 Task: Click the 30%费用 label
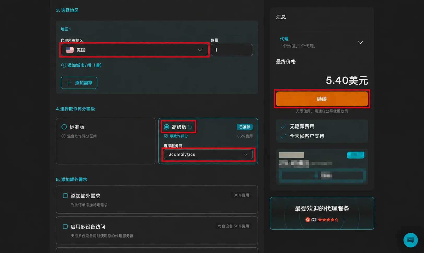[x=241, y=195]
